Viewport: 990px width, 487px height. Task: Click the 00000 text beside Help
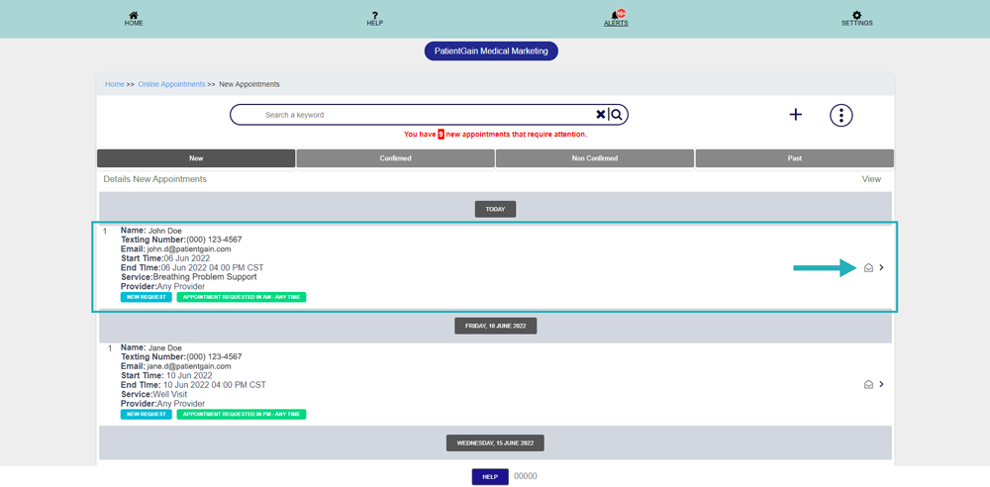[x=526, y=476]
